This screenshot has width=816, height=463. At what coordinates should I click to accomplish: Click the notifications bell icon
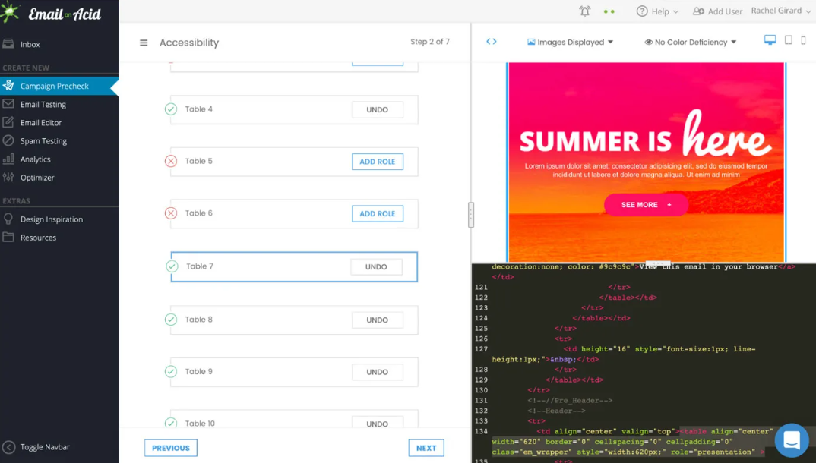pos(585,11)
